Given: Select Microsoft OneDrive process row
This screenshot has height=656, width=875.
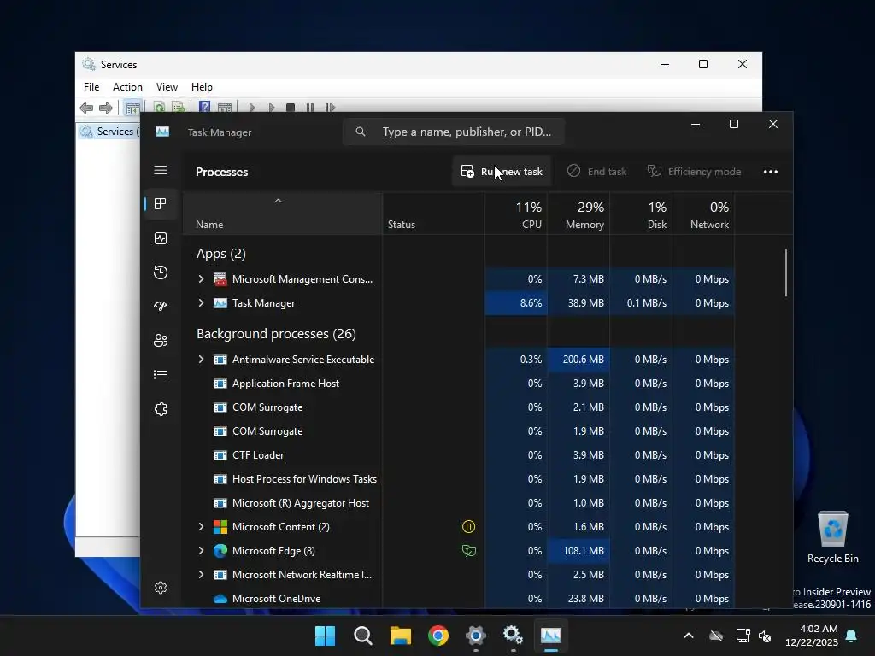Looking at the screenshot, I should 459,599.
